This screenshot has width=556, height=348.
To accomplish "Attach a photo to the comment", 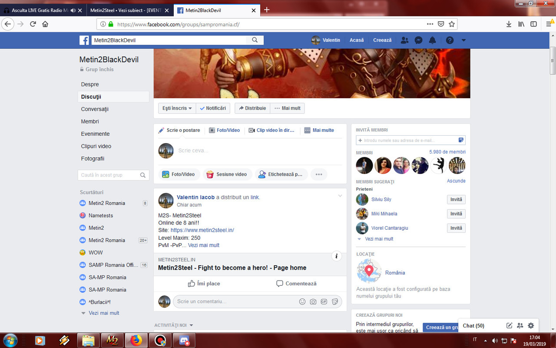I will 313,301.
